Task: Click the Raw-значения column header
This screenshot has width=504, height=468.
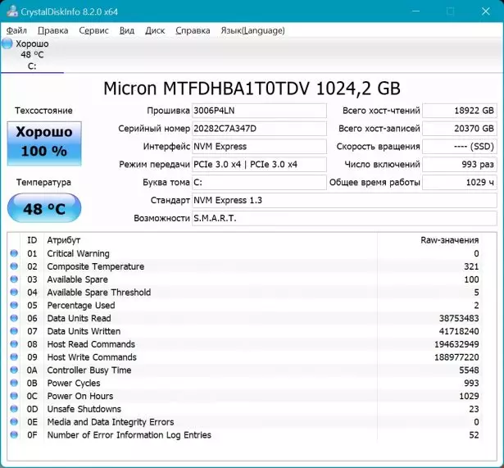Action: tap(448, 240)
